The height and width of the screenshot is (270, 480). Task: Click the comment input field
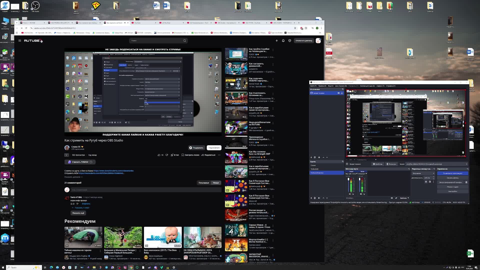tap(146, 190)
